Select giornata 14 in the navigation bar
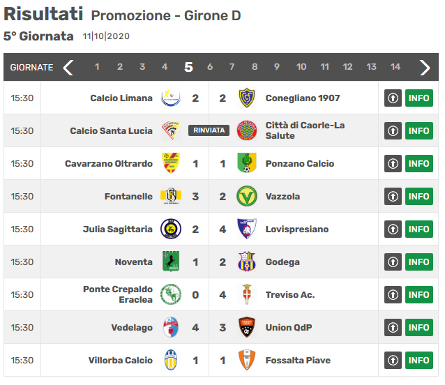 click(x=395, y=67)
